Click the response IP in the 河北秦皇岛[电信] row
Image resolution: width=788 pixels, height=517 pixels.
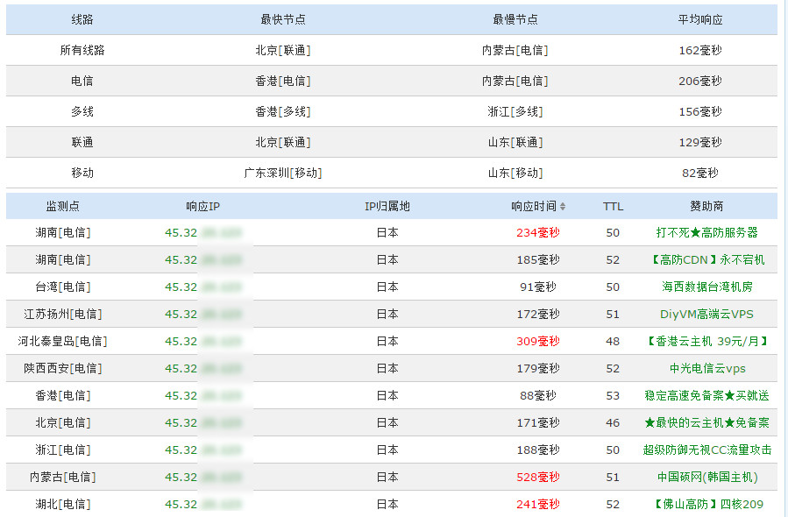click(x=202, y=341)
